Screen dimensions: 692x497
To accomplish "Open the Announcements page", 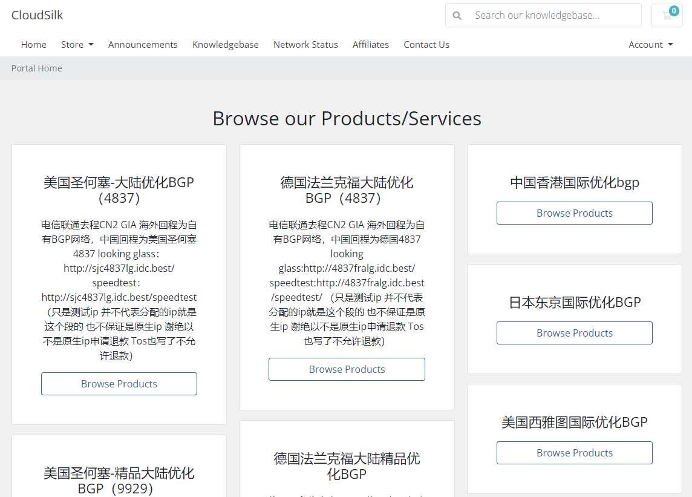I will [143, 44].
